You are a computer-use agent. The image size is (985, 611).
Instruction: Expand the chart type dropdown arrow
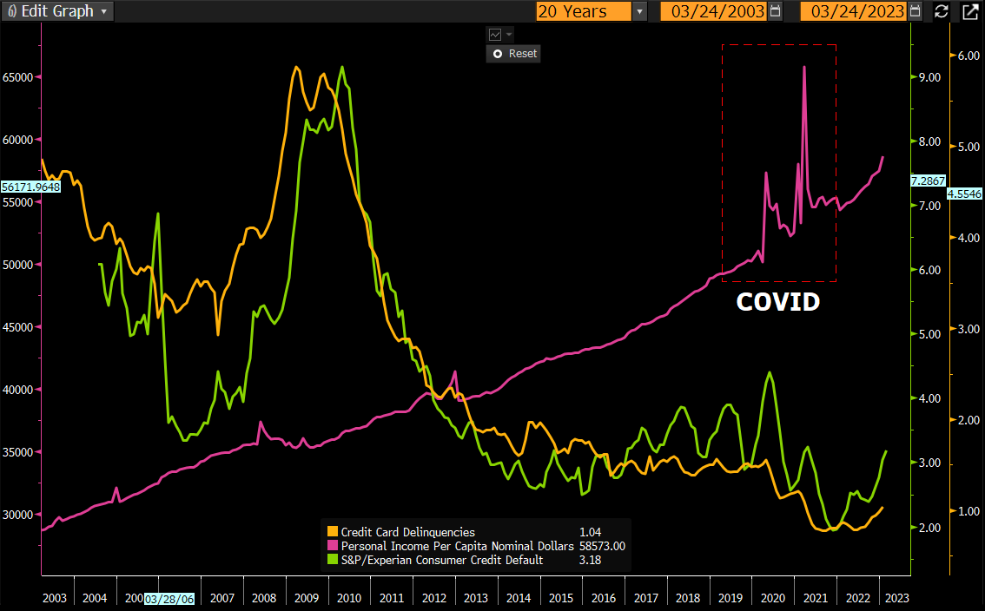(510, 35)
